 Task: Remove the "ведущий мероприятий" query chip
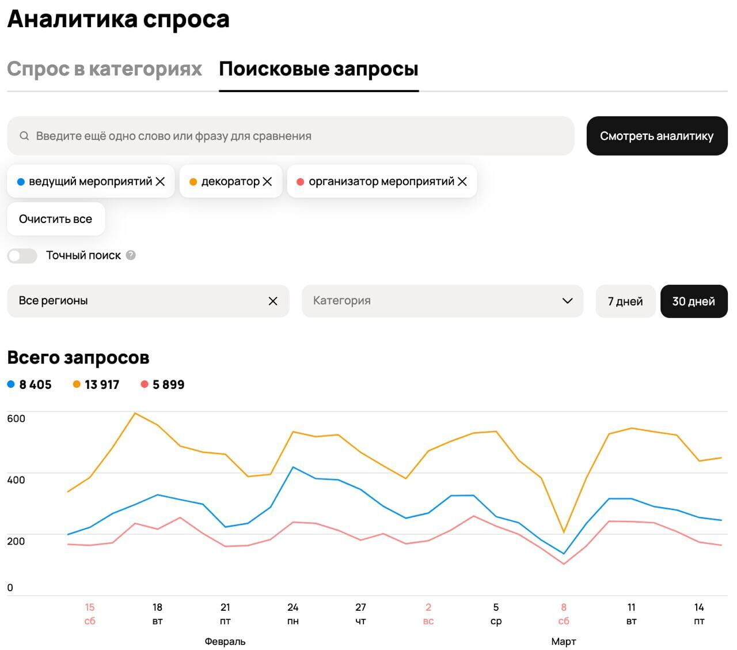160,182
